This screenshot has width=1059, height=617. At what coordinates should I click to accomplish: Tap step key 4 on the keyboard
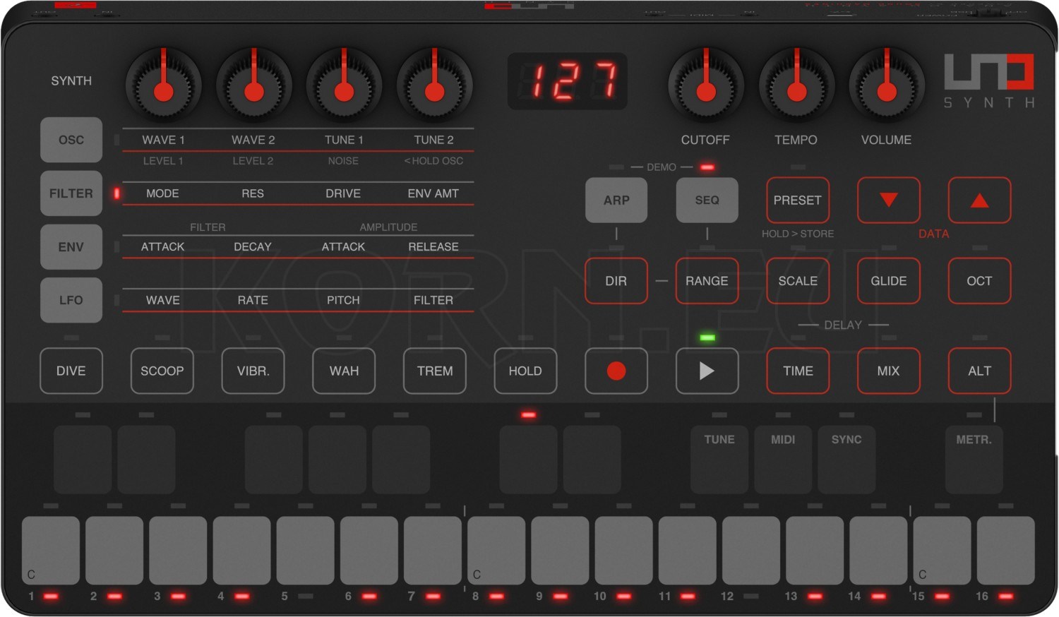pos(242,551)
